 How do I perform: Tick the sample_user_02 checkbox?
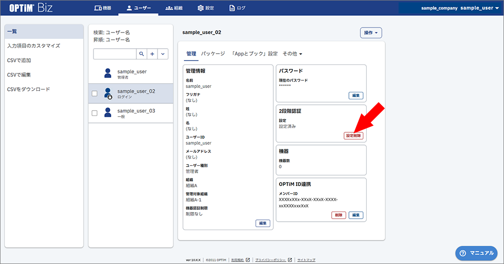click(x=94, y=93)
